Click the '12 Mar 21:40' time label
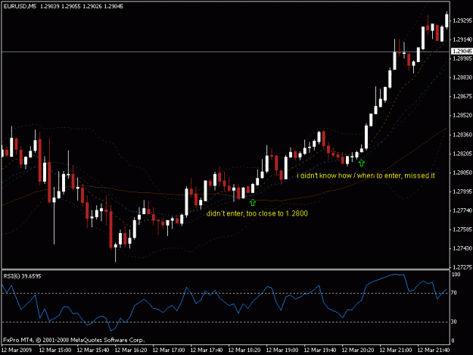 tap(434, 350)
